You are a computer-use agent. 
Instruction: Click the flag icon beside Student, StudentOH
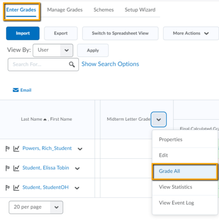(7, 188)
